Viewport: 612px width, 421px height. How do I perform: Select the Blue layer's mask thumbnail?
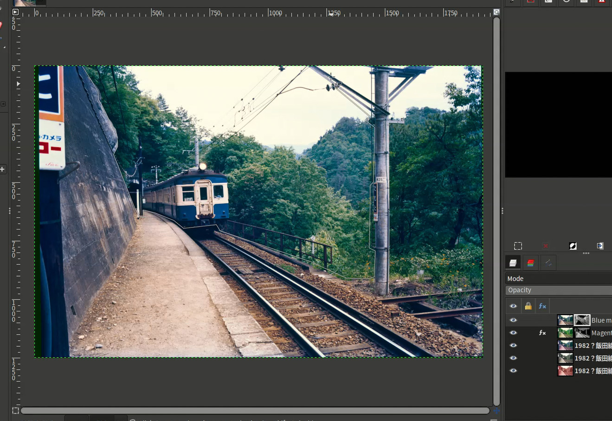582,320
